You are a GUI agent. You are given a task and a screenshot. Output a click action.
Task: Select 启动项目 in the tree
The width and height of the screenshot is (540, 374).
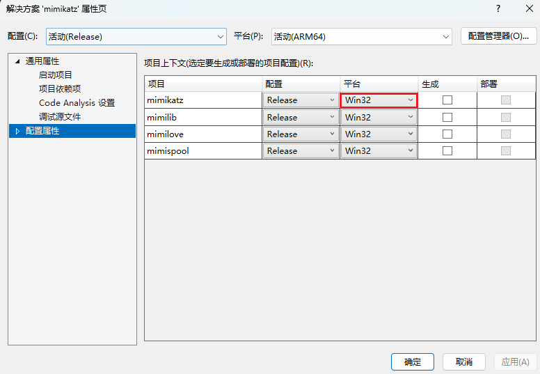point(55,75)
